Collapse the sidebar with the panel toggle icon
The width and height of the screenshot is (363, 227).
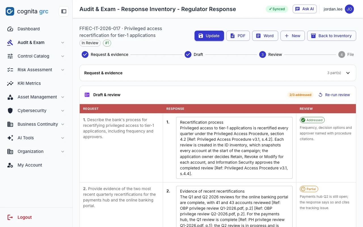click(x=64, y=11)
